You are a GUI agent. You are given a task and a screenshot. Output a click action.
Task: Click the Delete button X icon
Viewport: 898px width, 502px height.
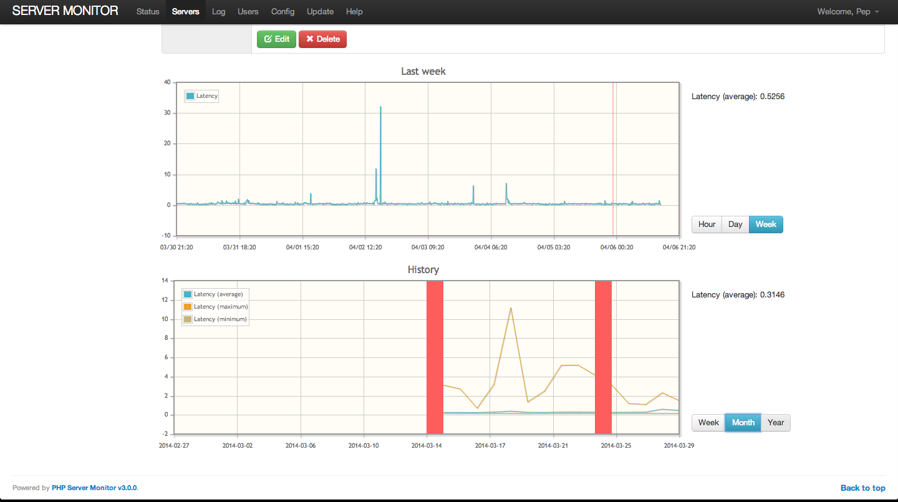pos(310,39)
